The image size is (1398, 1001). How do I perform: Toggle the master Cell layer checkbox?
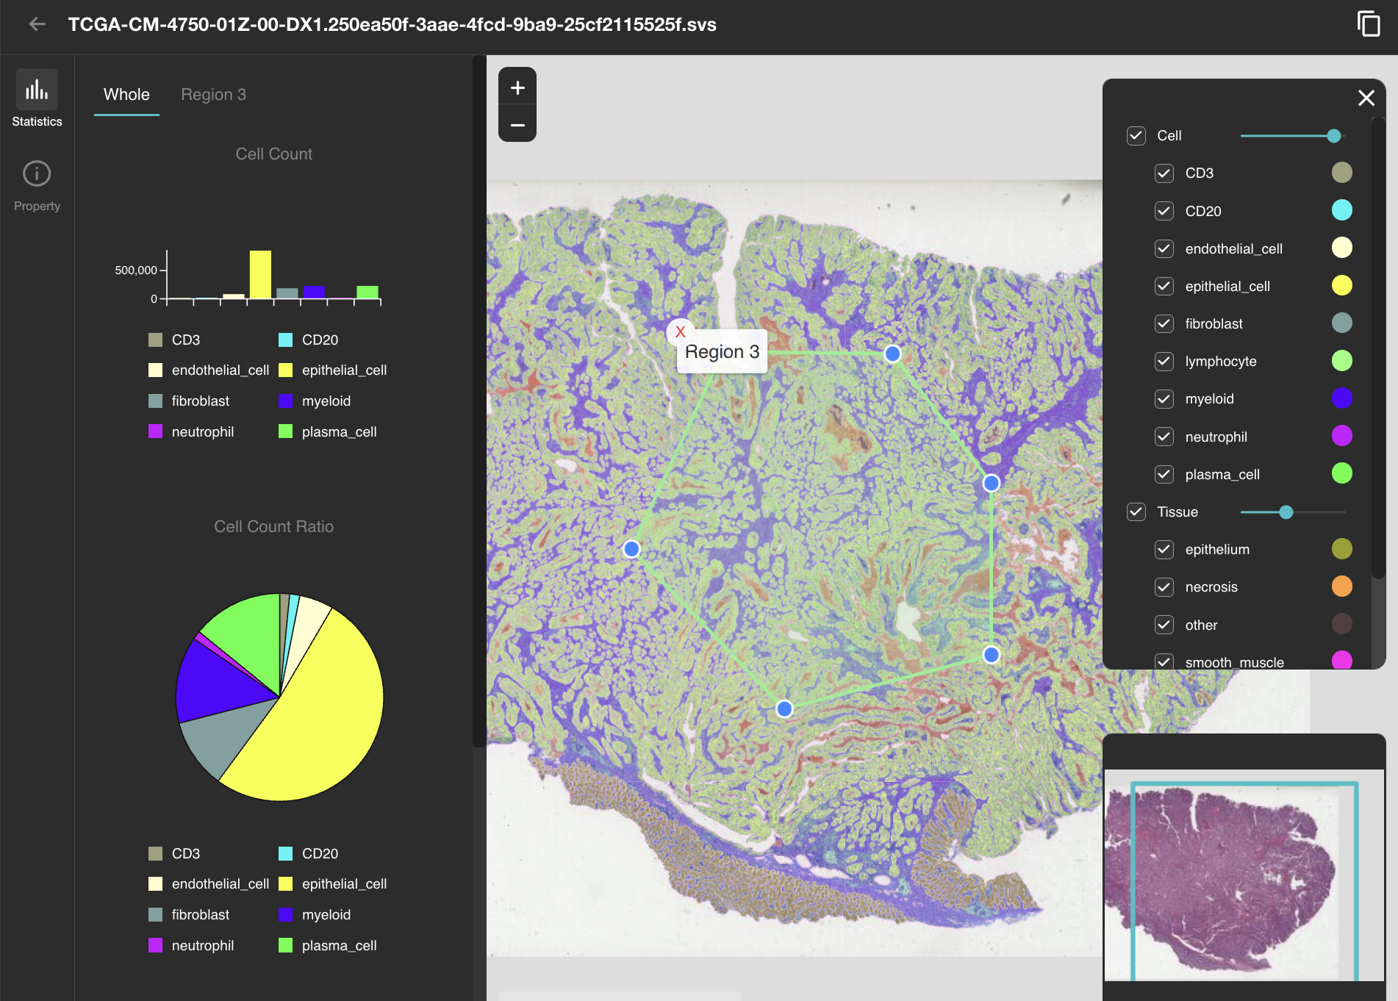[1136, 136]
